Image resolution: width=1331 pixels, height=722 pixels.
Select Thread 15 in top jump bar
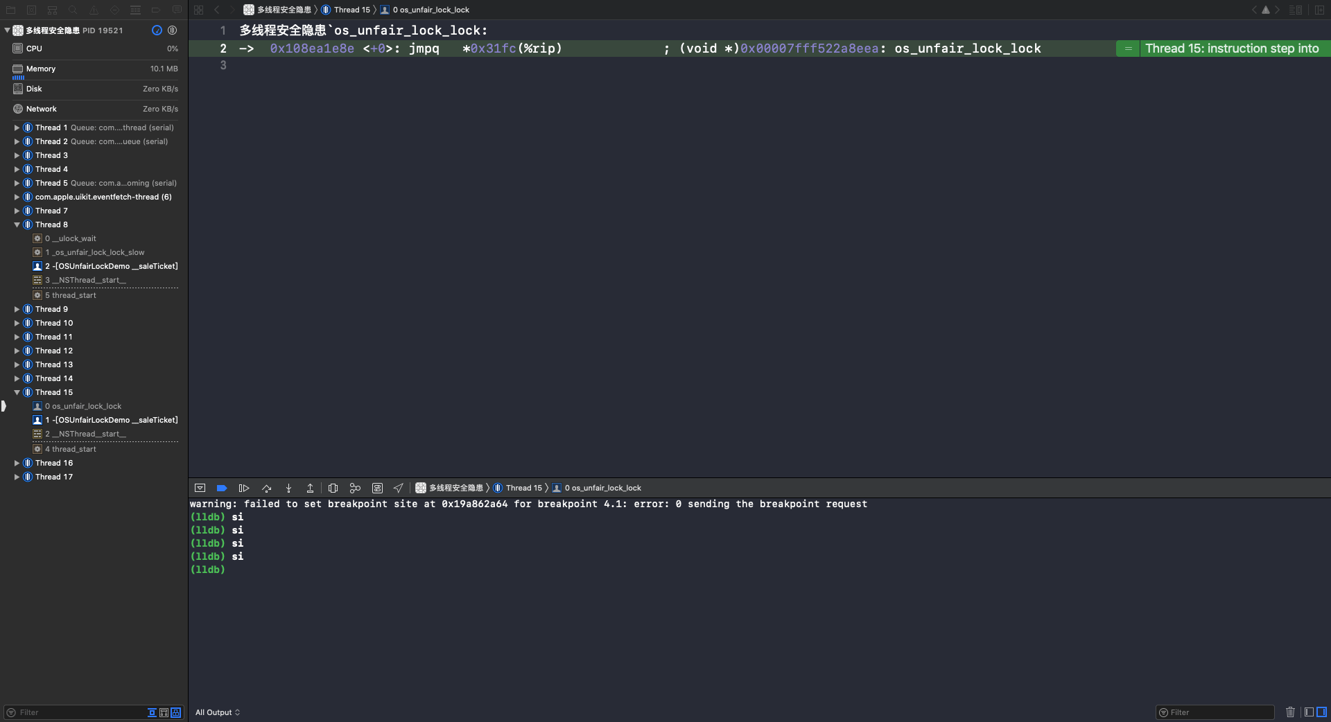pos(345,10)
